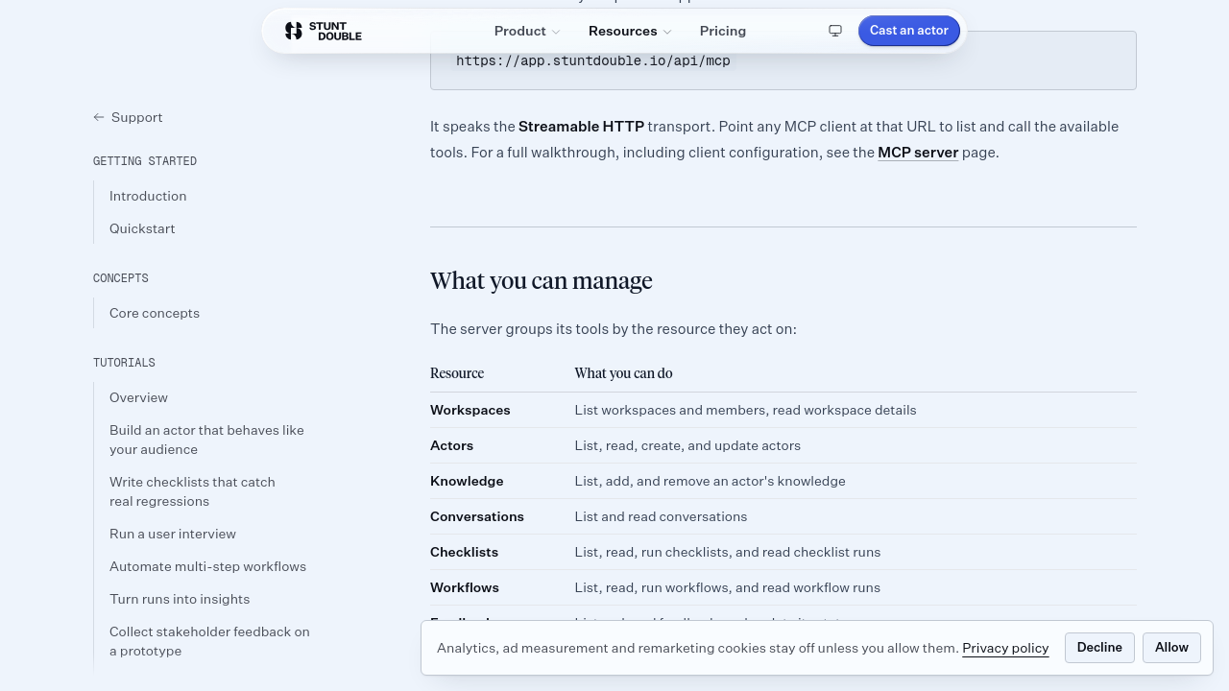Decline analytics cookies
Image resolution: width=1229 pixels, height=691 pixels.
pos(1099,648)
